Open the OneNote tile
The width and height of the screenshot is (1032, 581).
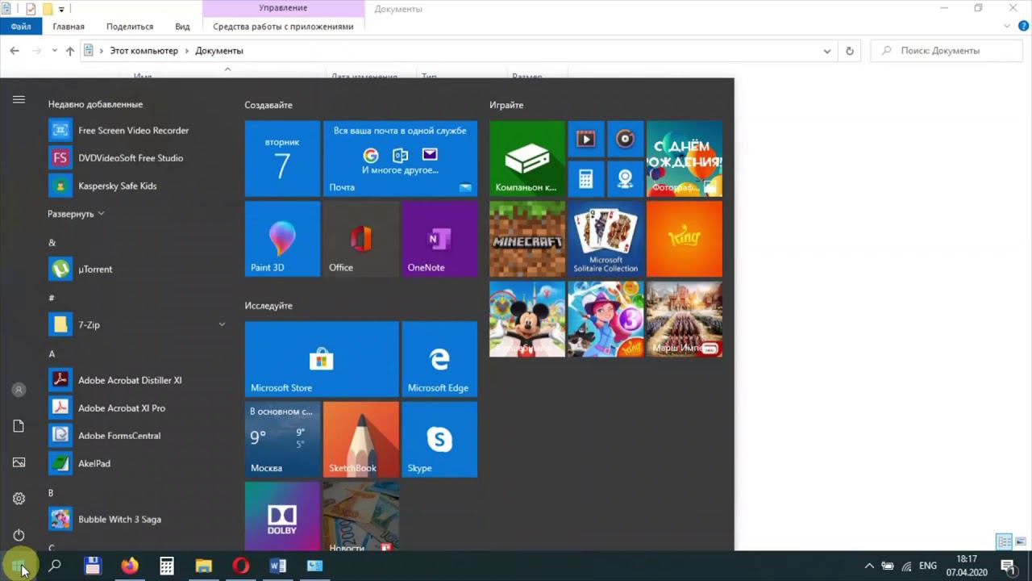(x=439, y=239)
